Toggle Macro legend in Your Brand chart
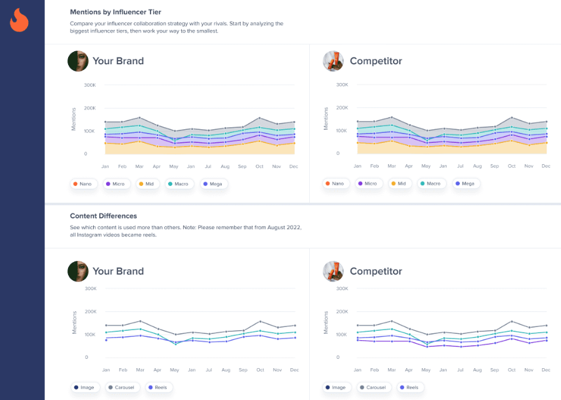561x400 pixels. [180, 184]
